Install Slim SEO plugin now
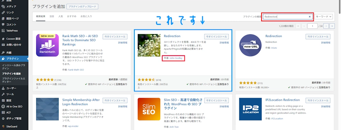This screenshot has height=130, width=341. click(x=217, y=100)
